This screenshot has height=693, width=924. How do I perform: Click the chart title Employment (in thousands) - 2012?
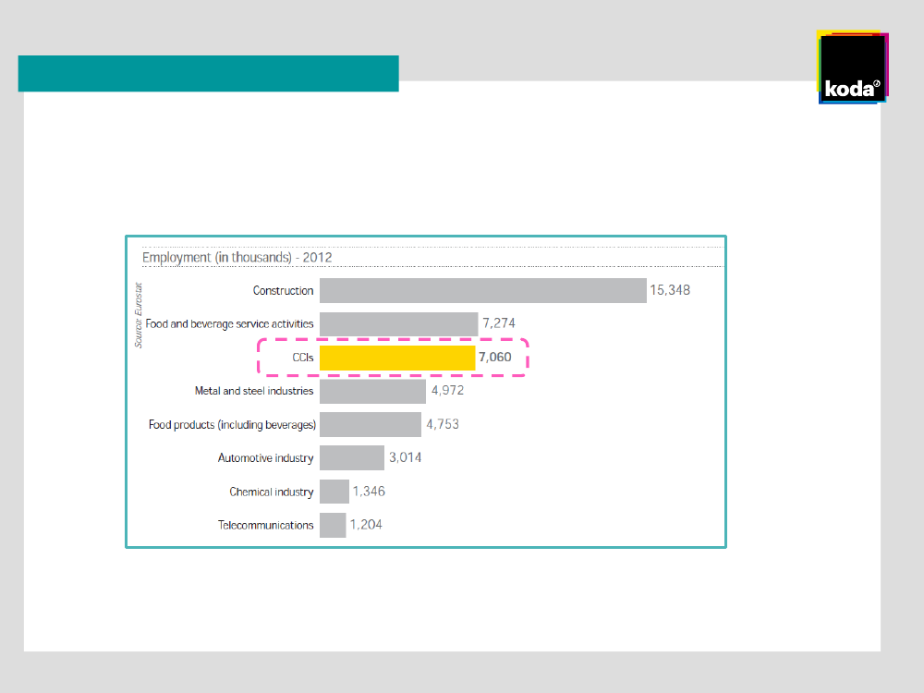pos(237,258)
